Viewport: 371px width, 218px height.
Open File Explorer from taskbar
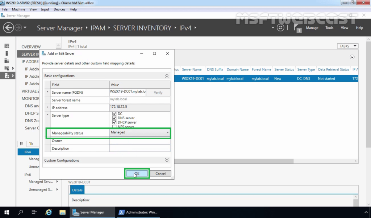(62, 212)
